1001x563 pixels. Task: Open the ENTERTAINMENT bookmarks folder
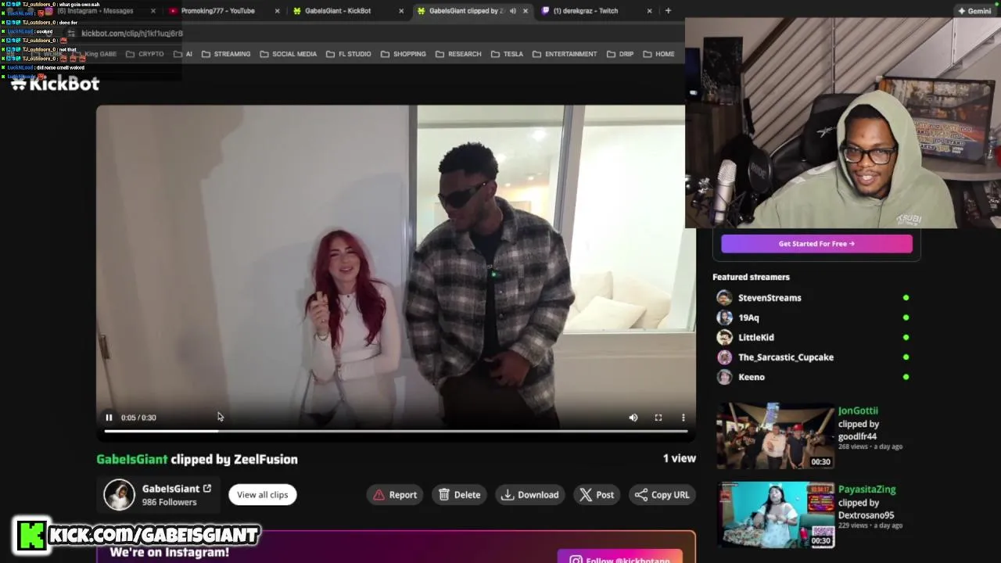pyautogui.click(x=565, y=54)
